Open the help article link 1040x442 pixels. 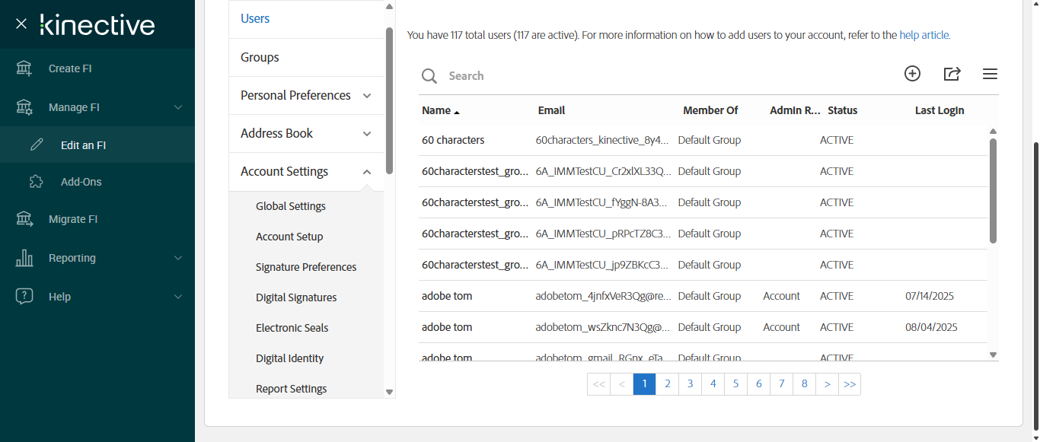[x=924, y=35]
